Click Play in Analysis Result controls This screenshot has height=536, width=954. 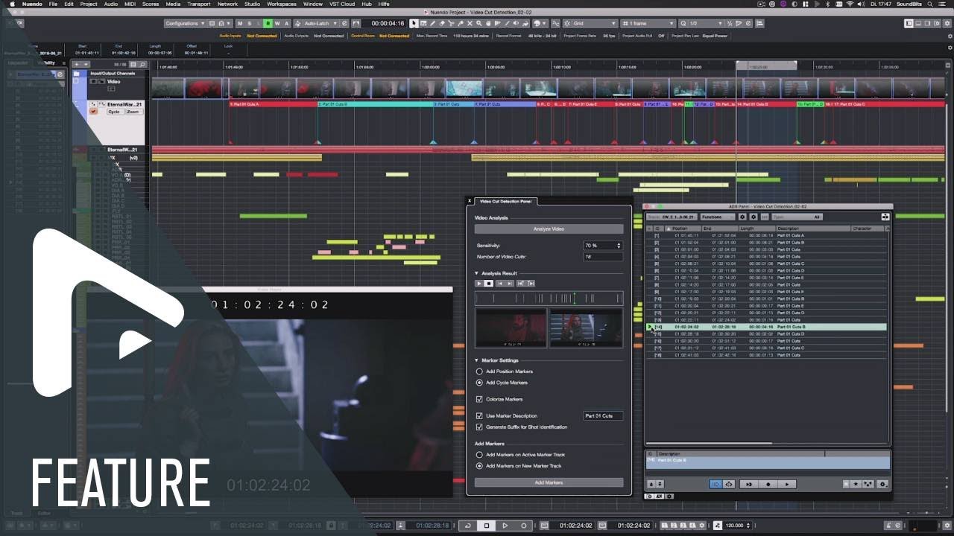coord(479,284)
